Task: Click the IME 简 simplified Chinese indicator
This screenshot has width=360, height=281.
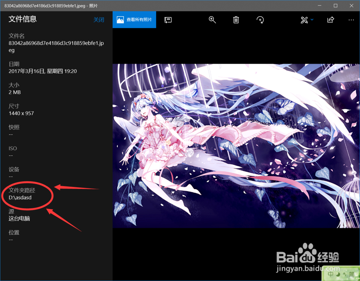Action: coord(351,275)
